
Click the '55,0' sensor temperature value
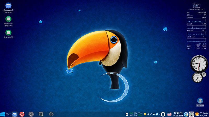click(x=136, y=113)
